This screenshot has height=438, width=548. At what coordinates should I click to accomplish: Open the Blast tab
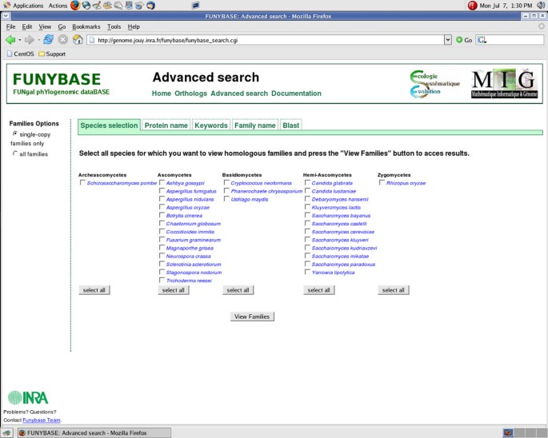coord(290,125)
